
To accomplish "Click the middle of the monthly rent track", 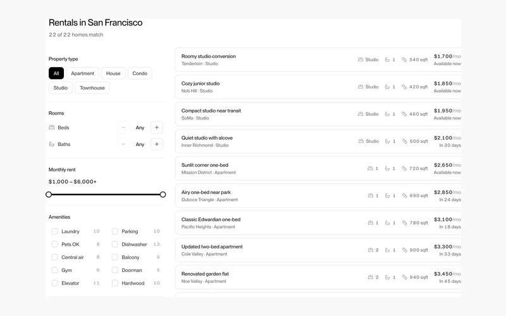I will click(106, 195).
